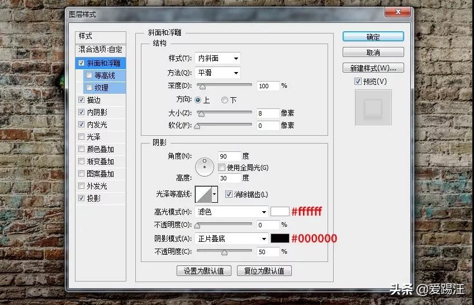474x305 pixels.
Task: Open the 样式(T) 内斜面 dropdown
Action: [x=217, y=58]
